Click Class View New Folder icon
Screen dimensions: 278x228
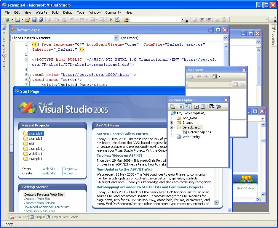[x=190, y=76]
